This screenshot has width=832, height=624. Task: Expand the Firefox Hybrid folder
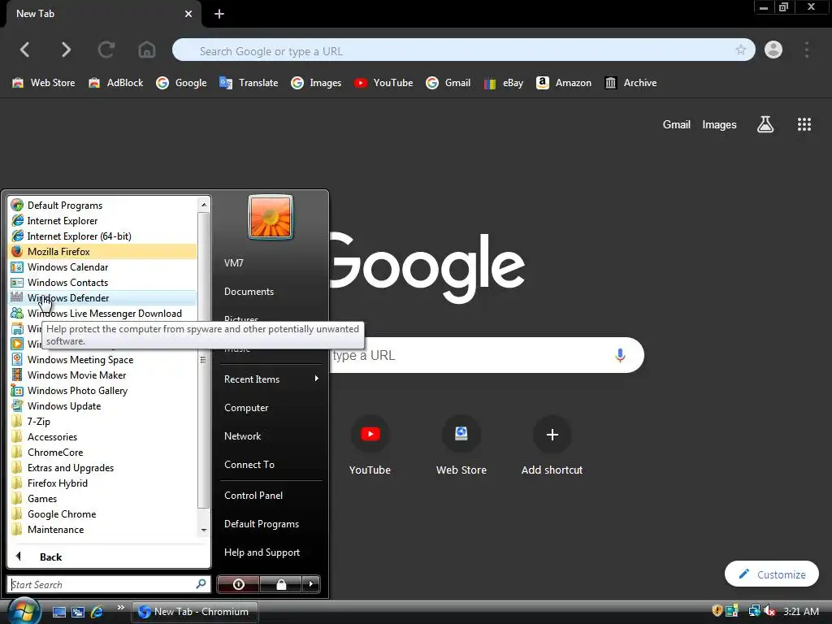[x=103, y=483]
